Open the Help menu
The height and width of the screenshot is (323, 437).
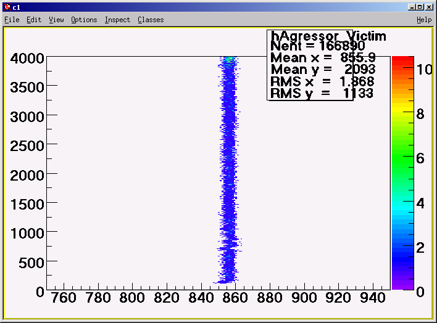point(424,20)
